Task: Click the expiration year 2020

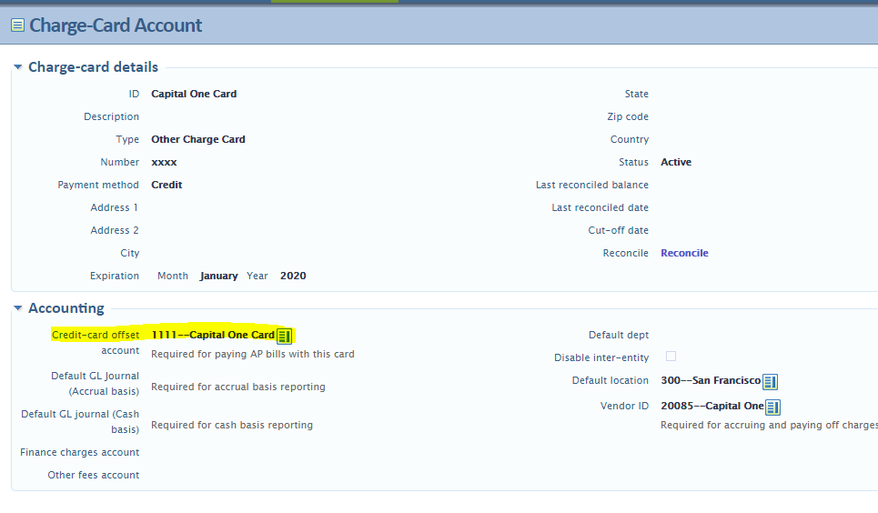Action: [293, 277]
